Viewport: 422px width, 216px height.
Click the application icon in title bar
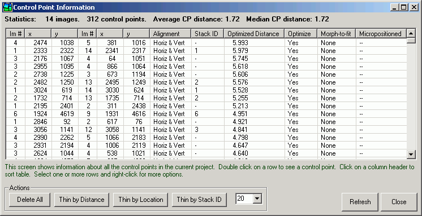click(7, 7)
